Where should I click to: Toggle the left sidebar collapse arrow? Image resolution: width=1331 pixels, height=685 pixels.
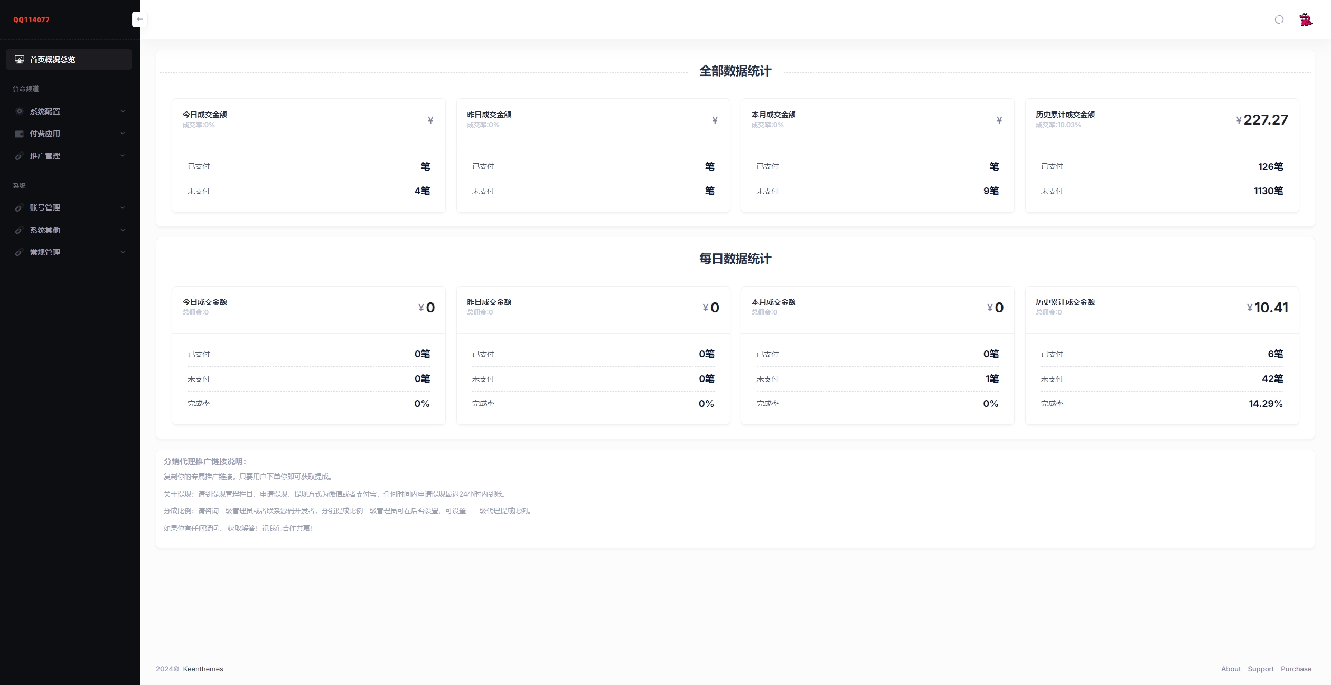click(139, 19)
